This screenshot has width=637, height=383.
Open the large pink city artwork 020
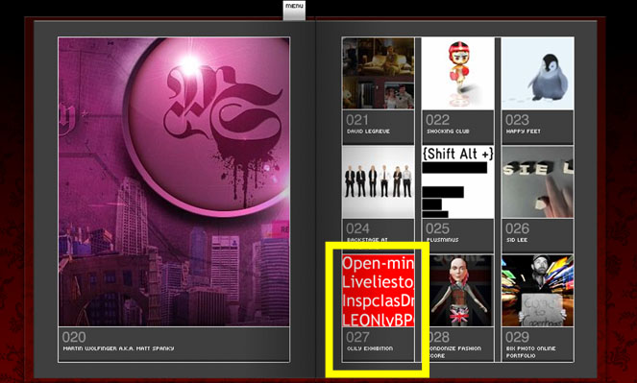[174, 181]
